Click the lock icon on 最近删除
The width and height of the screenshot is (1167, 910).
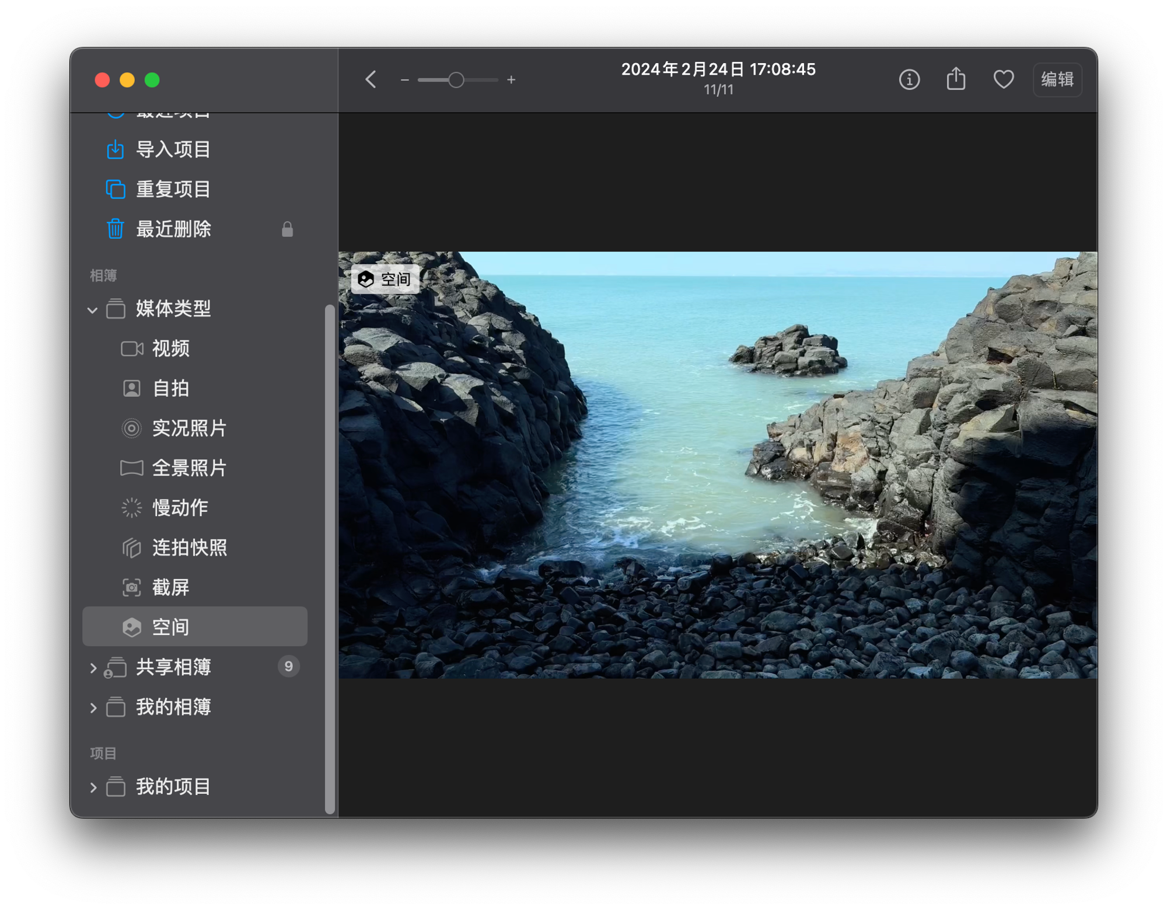coord(287,229)
